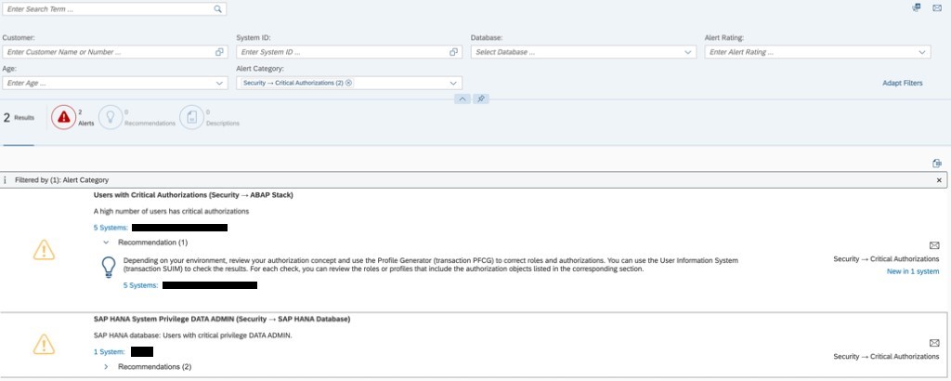Image resolution: width=951 pixels, height=381 pixels.
Task: Pin the filter bar header
Action: point(482,99)
